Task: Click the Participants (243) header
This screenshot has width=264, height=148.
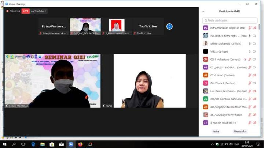Action: 230,11
